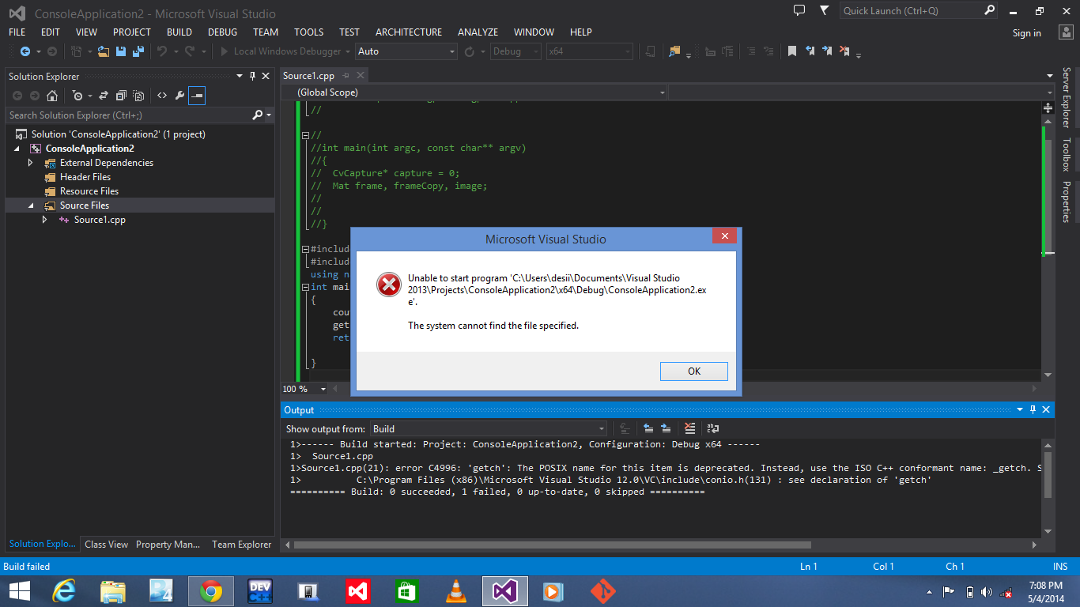Screen dimensions: 1080x607
Task: Click the Find in Files icon
Action: (674, 51)
